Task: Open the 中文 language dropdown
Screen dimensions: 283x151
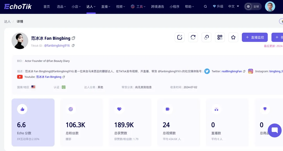Action: pos(233,7)
